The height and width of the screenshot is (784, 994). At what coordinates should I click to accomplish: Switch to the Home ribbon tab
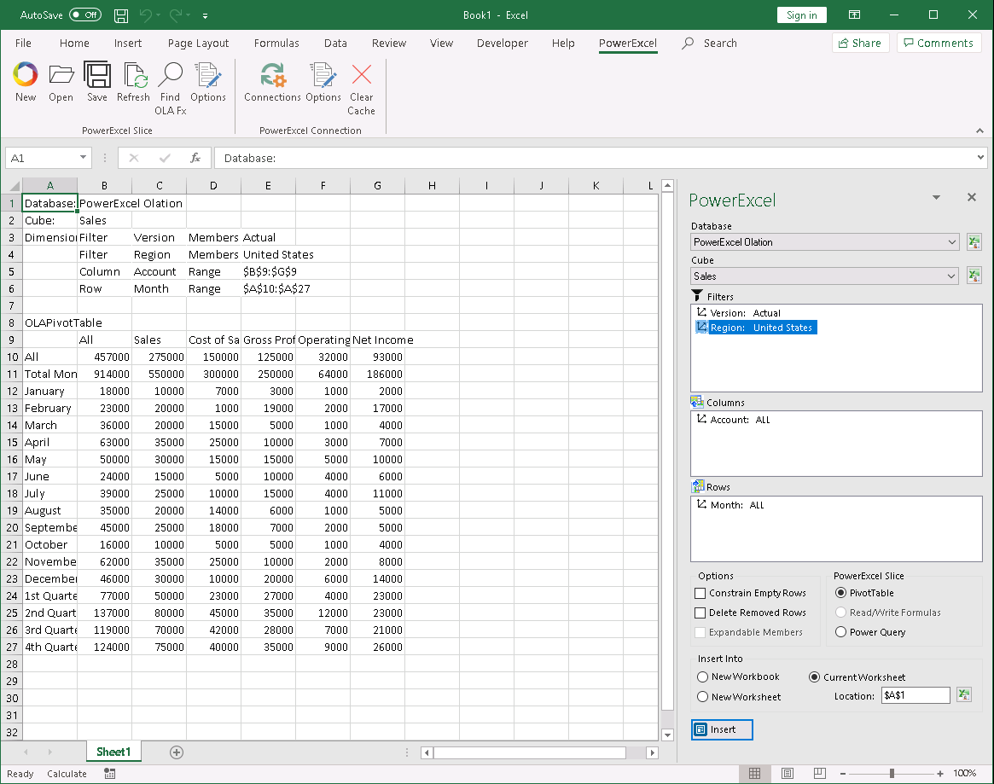tap(74, 44)
